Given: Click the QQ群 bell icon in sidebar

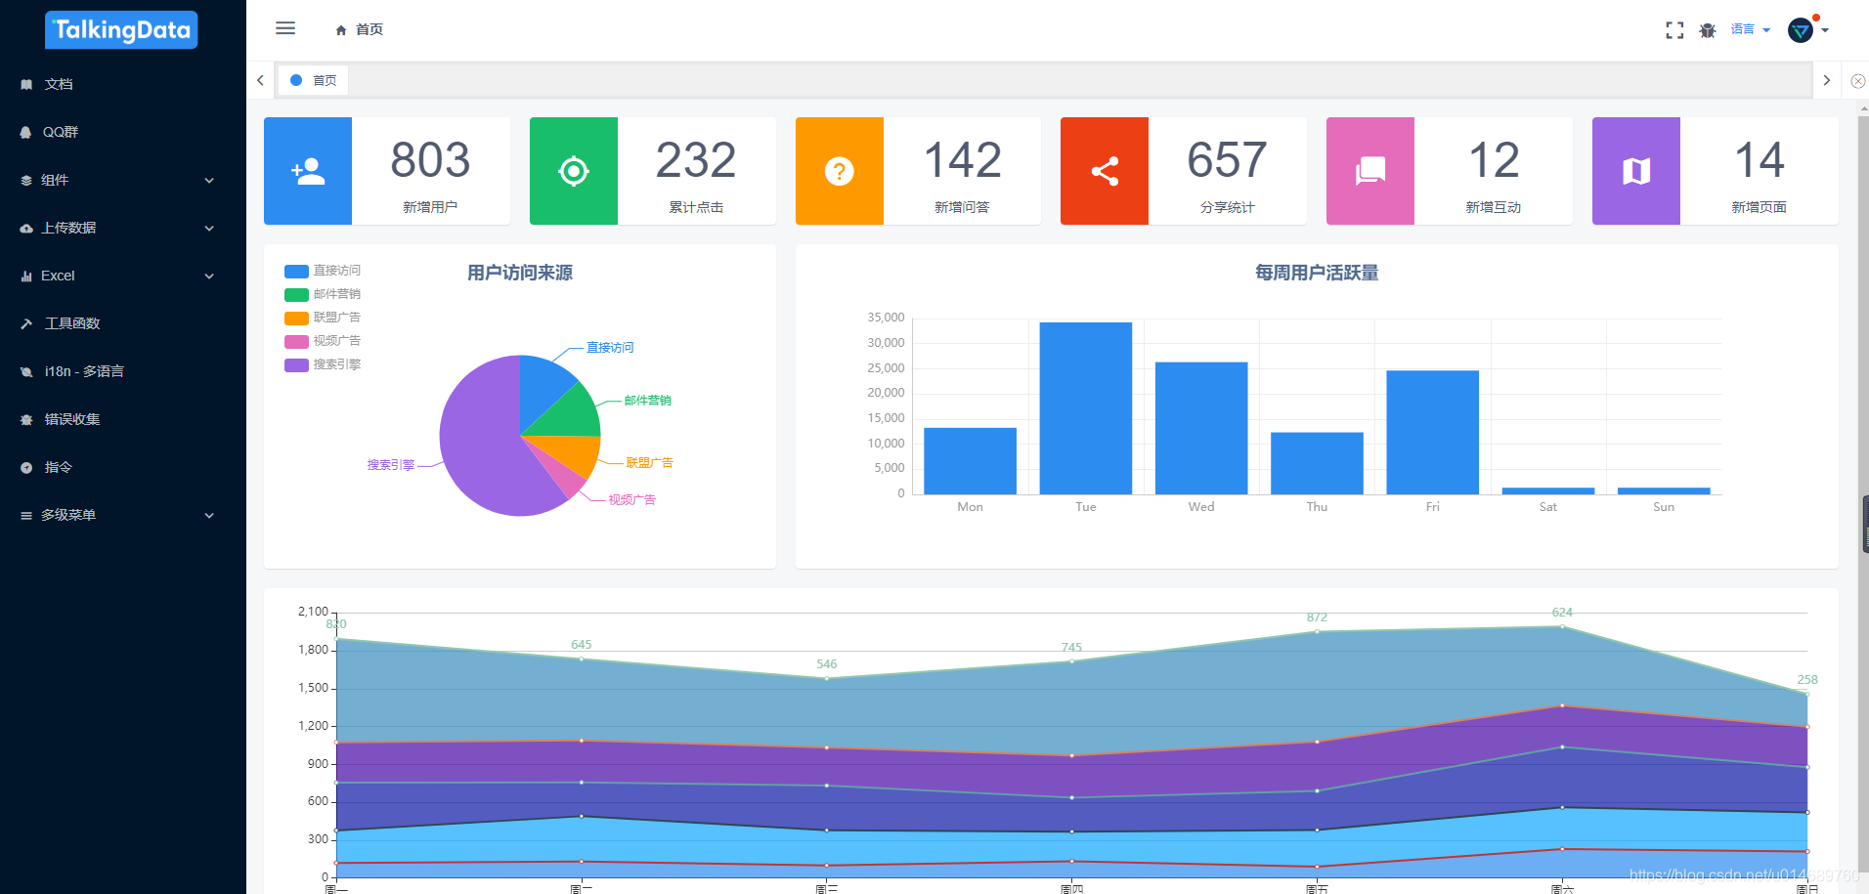Looking at the screenshot, I should [26, 133].
